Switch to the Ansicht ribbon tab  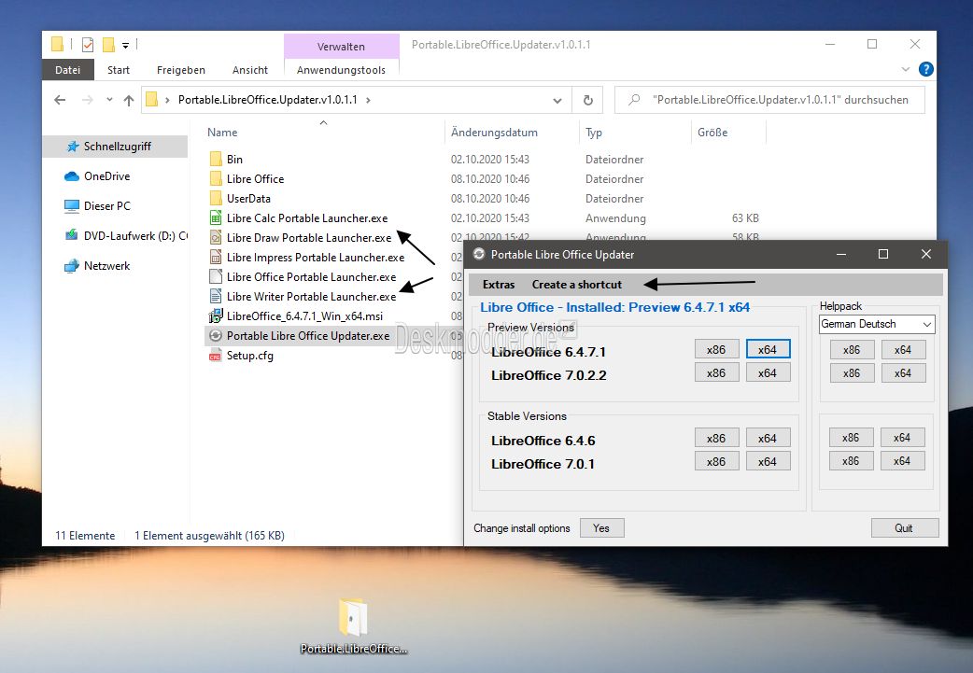pyautogui.click(x=250, y=70)
